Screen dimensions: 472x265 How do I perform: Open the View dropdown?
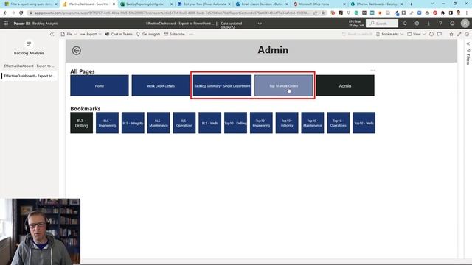pyautogui.click(x=416, y=35)
